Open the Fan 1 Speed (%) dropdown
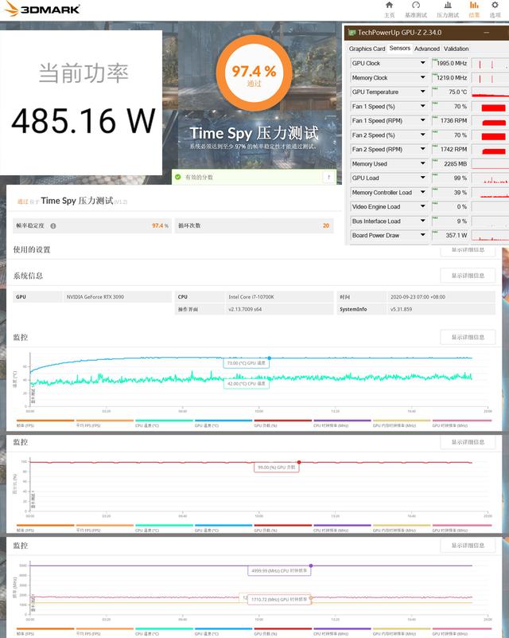This screenshot has height=638, width=509. [423, 106]
